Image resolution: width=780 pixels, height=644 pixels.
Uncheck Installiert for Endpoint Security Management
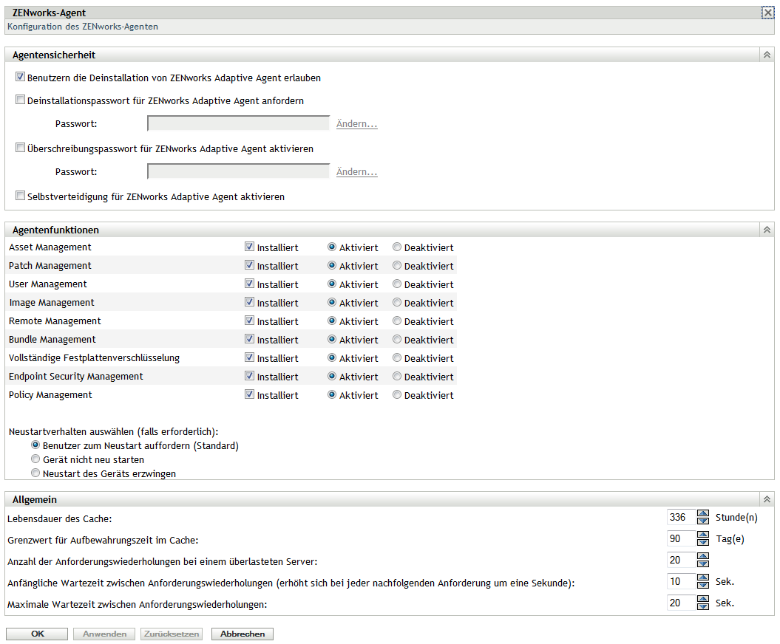(249, 376)
